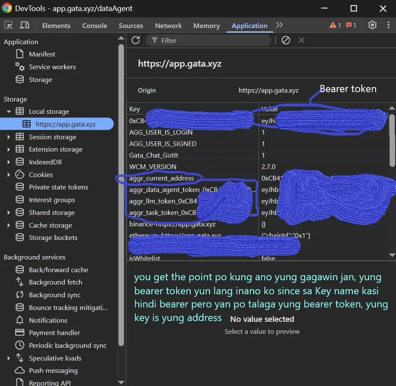Screen dimensions: 396x386
Task: Open Bounce tracking mitigations item
Action: (68, 307)
